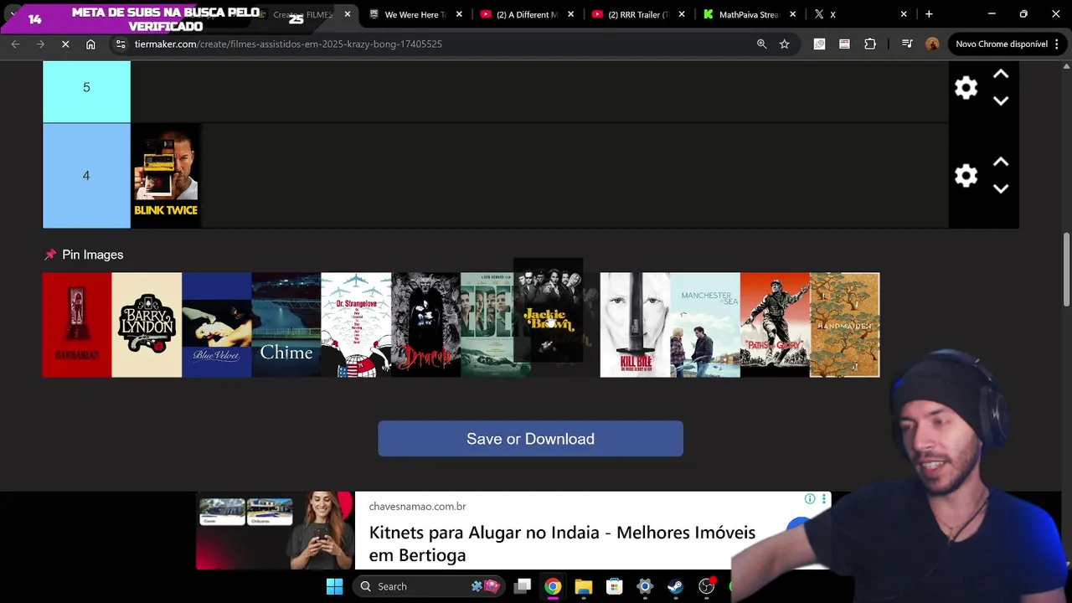Open Chrome from the taskbar
The image size is (1072, 603).
553,586
